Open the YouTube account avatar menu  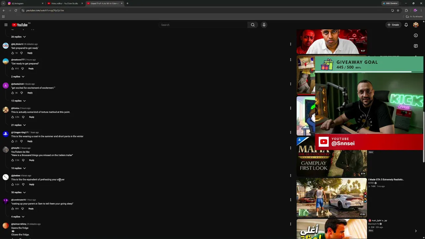416,25
